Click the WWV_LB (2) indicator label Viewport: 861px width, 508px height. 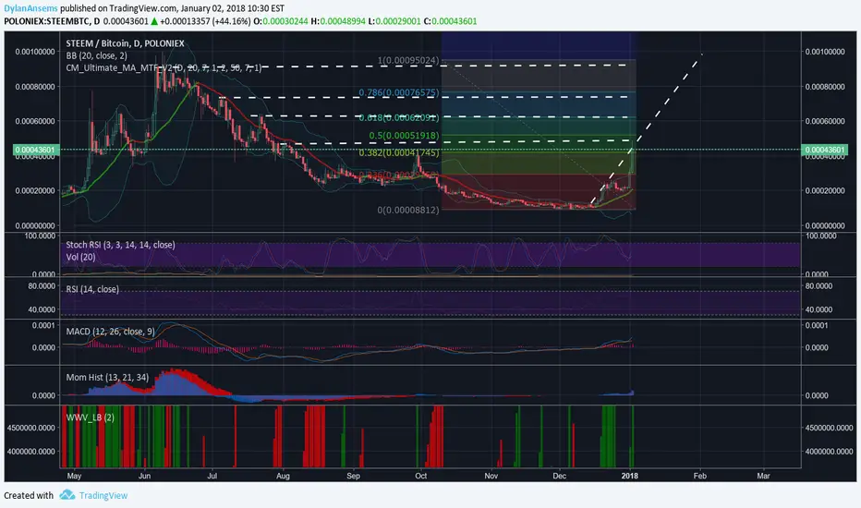[90, 417]
